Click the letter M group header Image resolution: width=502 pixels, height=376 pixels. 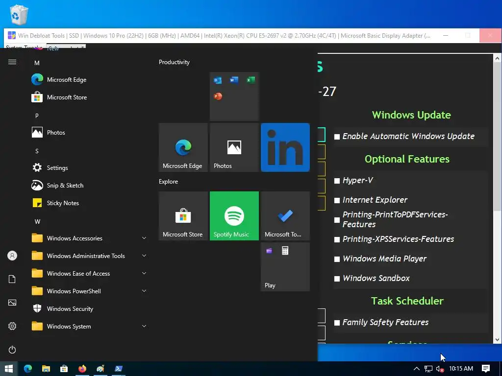(x=37, y=63)
